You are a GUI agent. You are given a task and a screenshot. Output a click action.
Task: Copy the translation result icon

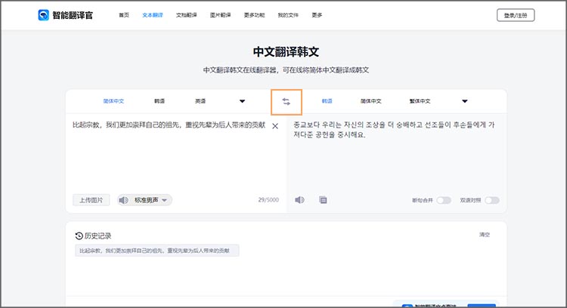coord(323,200)
